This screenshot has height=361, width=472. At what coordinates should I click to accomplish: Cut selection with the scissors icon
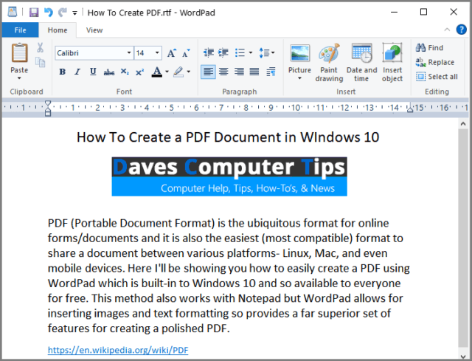click(x=40, y=47)
